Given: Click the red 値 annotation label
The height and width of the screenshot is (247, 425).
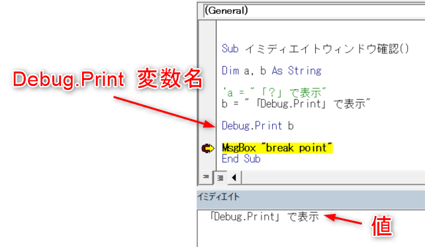Looking at the screenshot, I should 381,226.
